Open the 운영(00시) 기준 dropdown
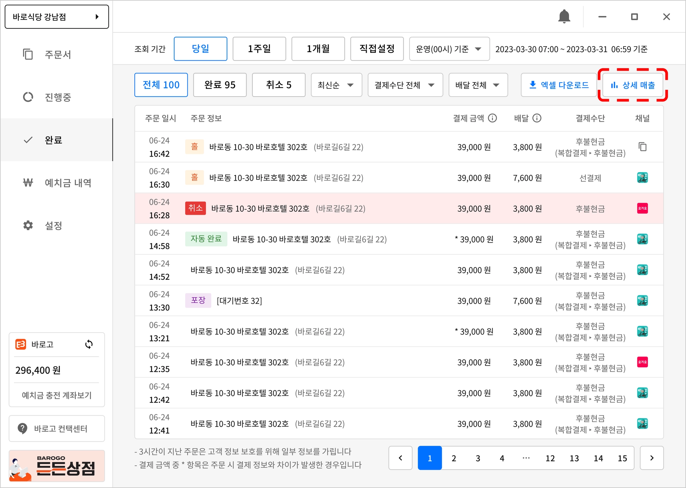686x488 pixels. 449,49
